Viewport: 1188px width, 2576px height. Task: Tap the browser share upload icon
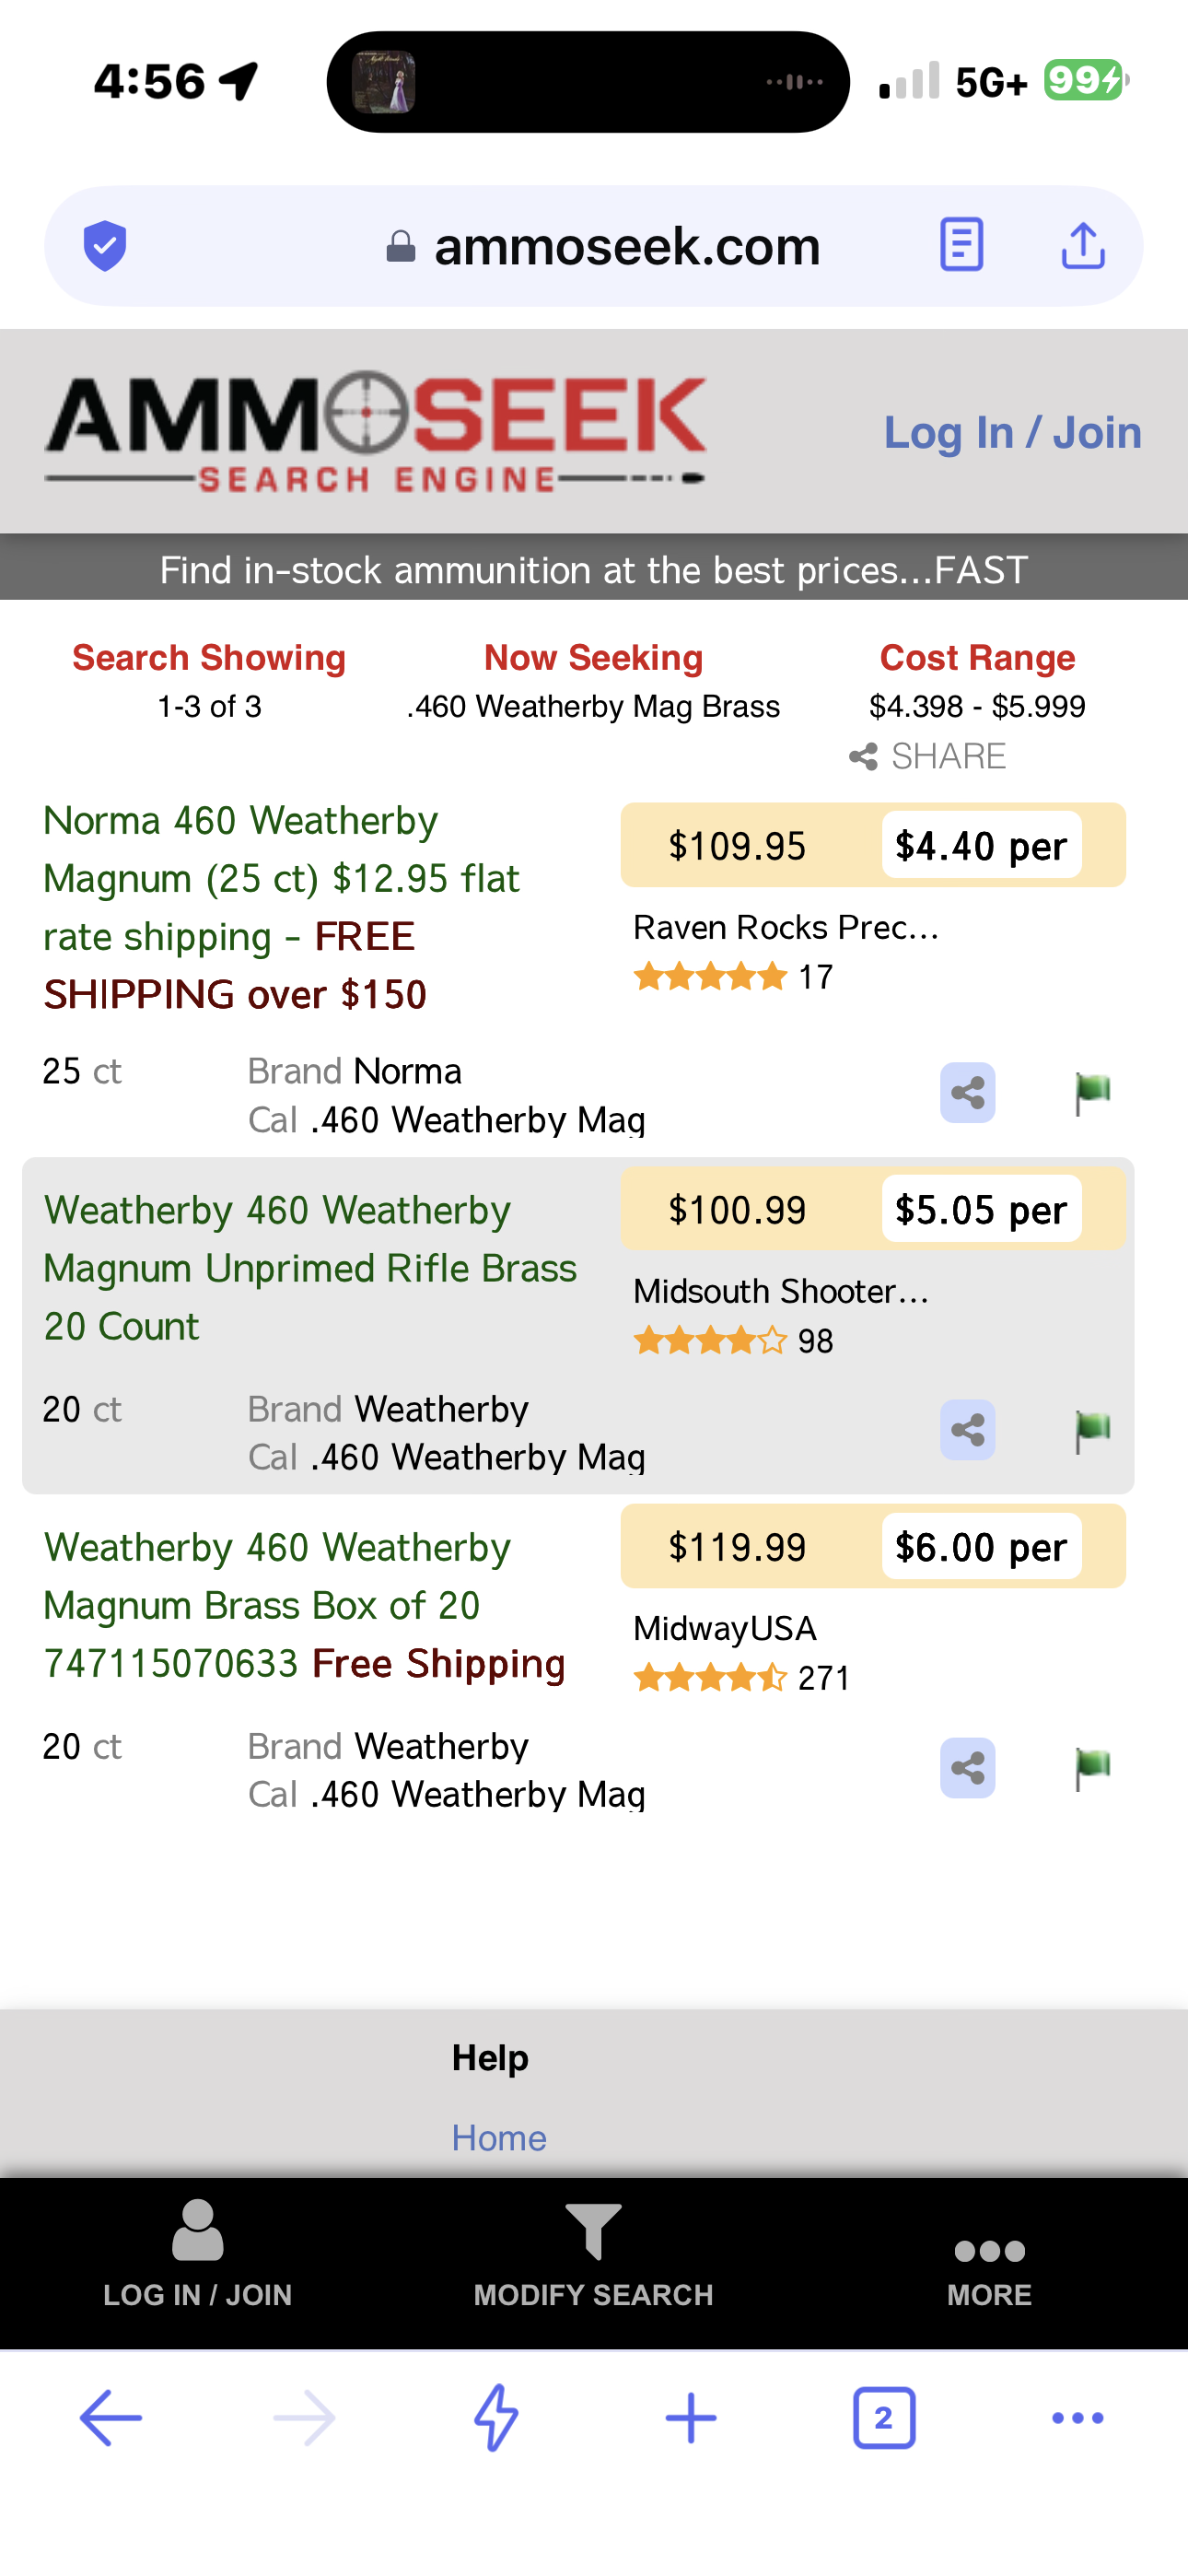click(x=1083, y=245)
